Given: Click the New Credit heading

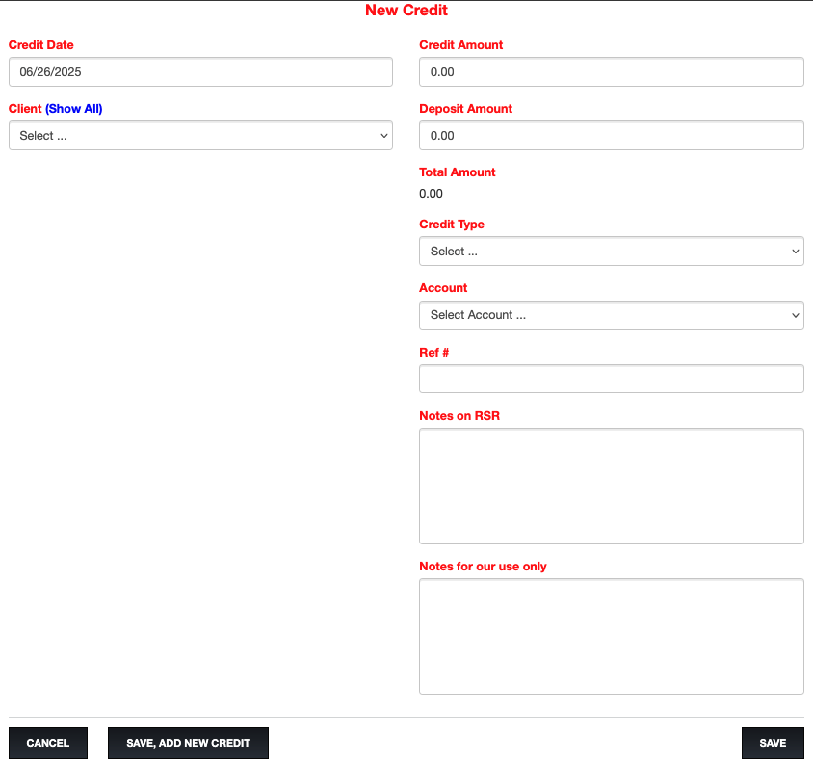Looking at the screenshot, I should coord(406,11).
